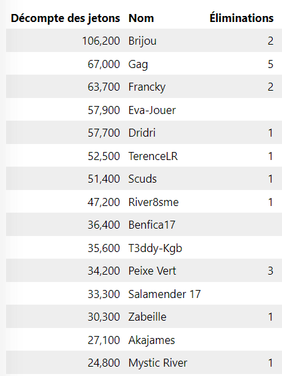Click the Dridri name cell
This screenshot has height=376, width=282.
pos(142,133)
